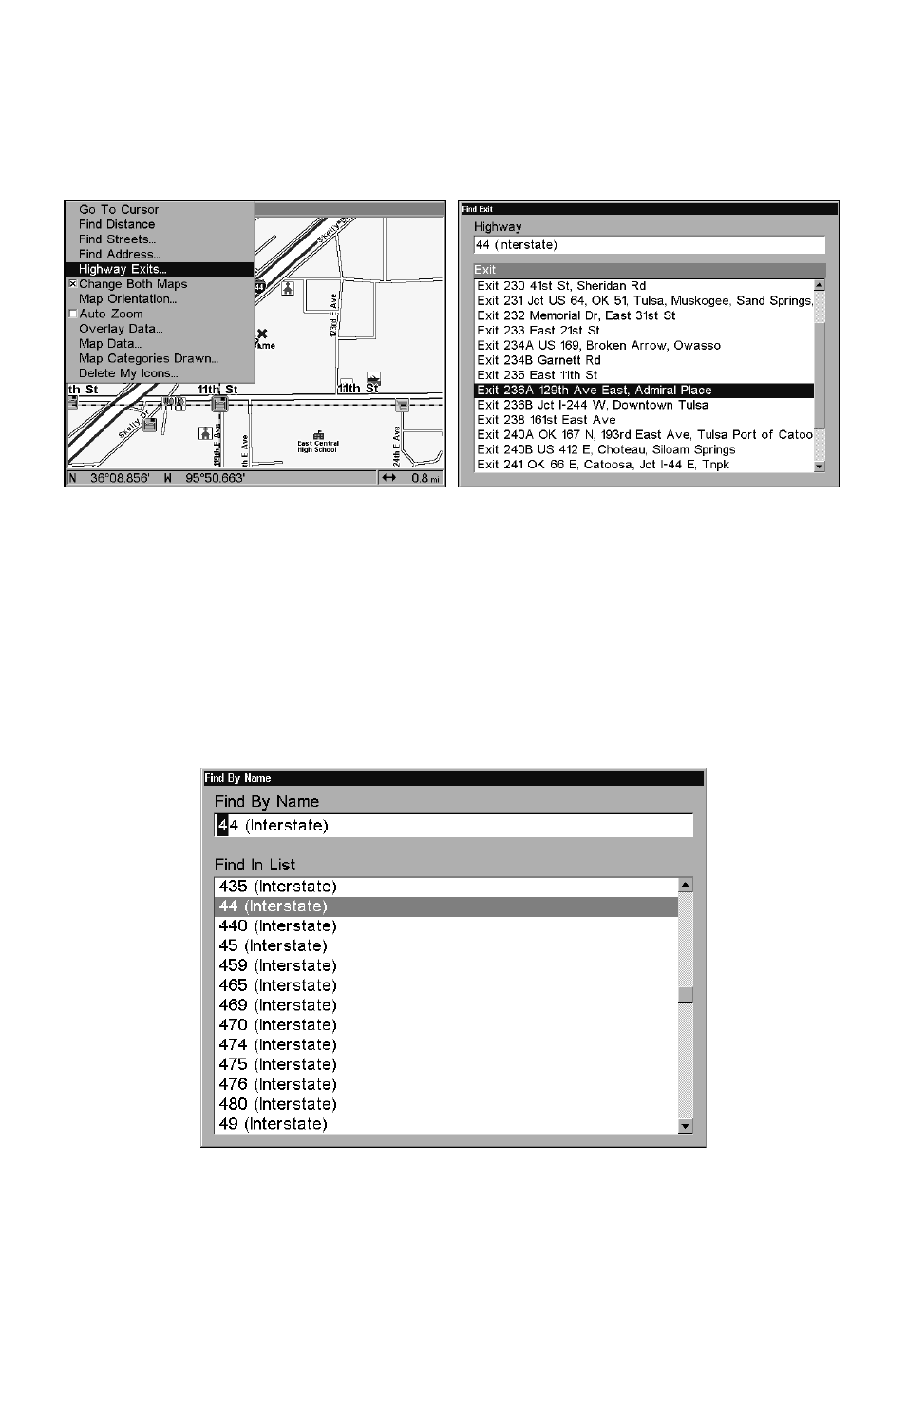Screen dimensions: 906x1412
Task: Click the Find By Name text field
Action: point(454,826)
